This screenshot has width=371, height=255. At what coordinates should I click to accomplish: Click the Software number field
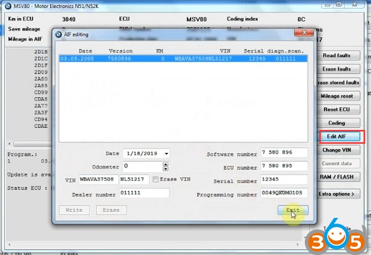click(284, 152)
